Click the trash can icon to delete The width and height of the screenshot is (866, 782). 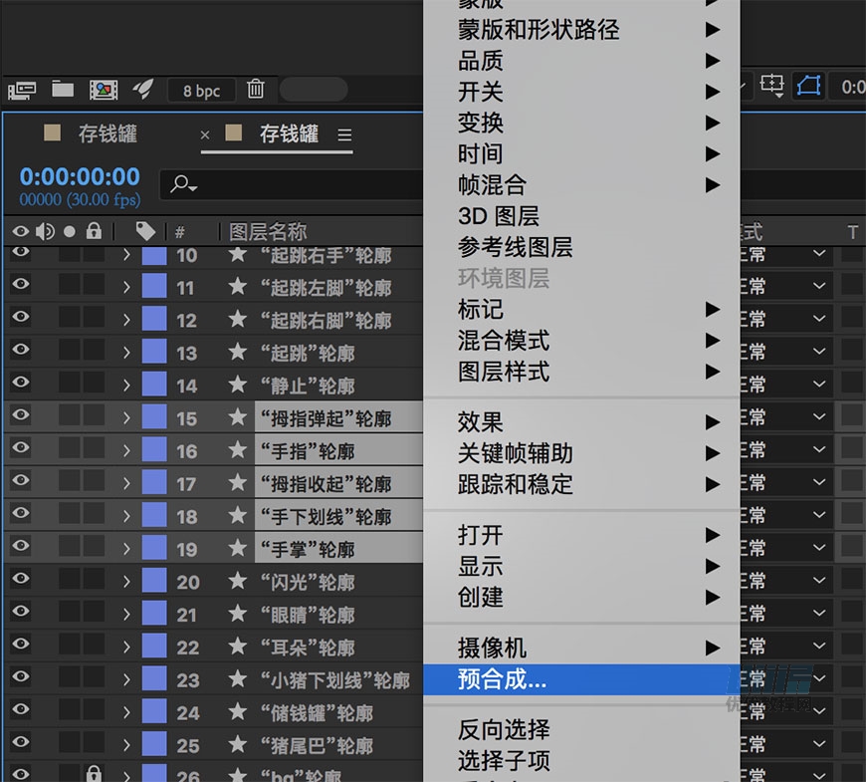(256, 90)
